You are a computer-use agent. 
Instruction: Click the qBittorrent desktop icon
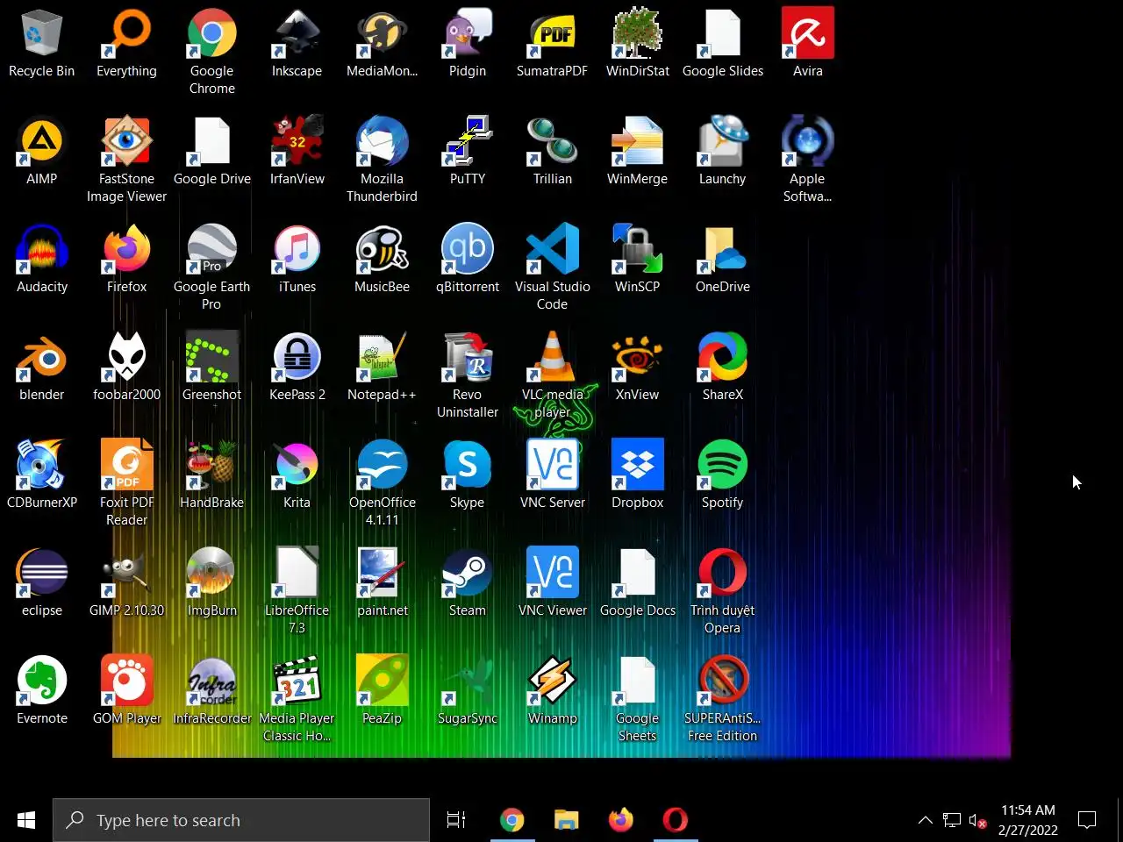[468, 250]
